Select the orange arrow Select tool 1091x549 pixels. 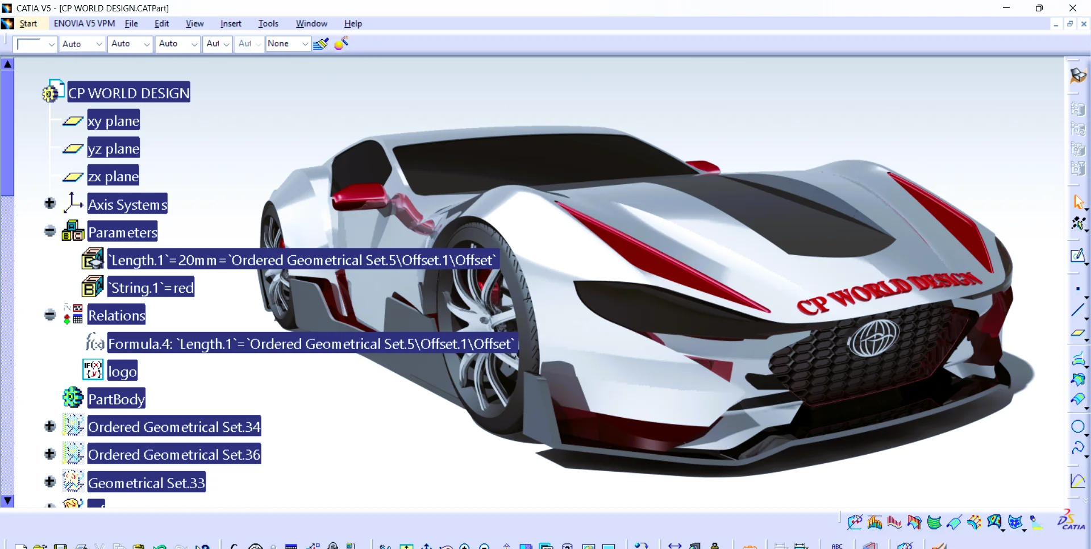(1078, 202)
